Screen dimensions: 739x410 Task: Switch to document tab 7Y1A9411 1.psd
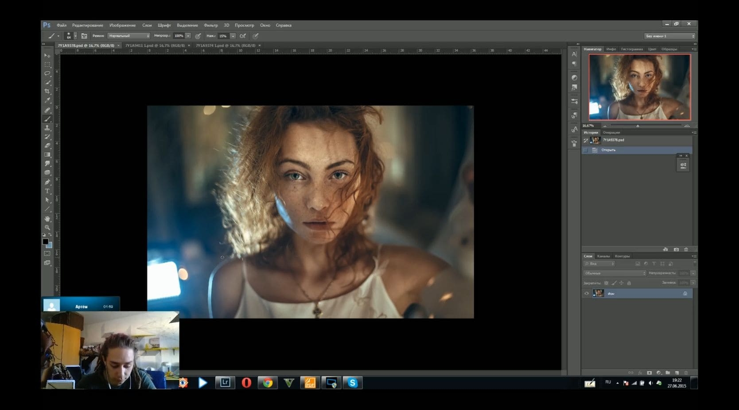tap(155, 45)
